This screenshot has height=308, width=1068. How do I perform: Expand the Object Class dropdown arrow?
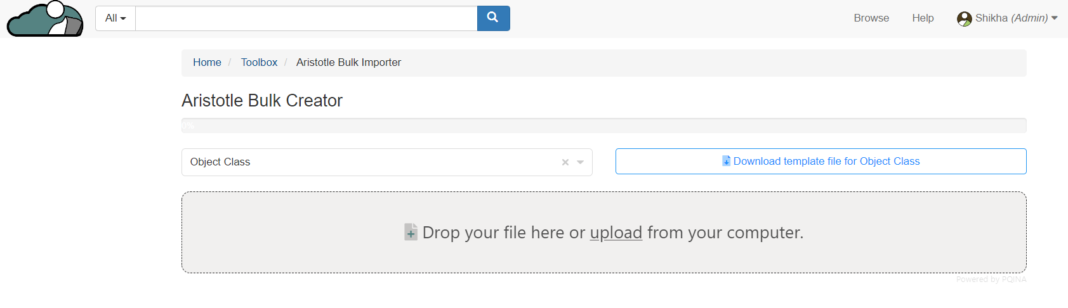point(580,162)
